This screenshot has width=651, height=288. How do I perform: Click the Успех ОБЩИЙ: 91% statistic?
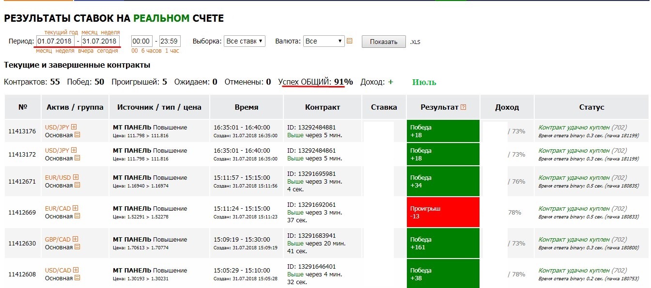pos(315,82)
